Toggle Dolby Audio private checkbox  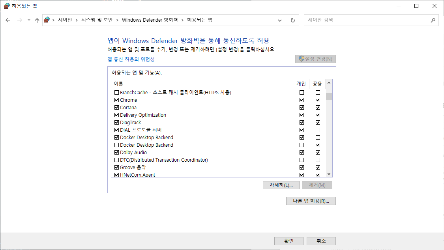[302, 153]
